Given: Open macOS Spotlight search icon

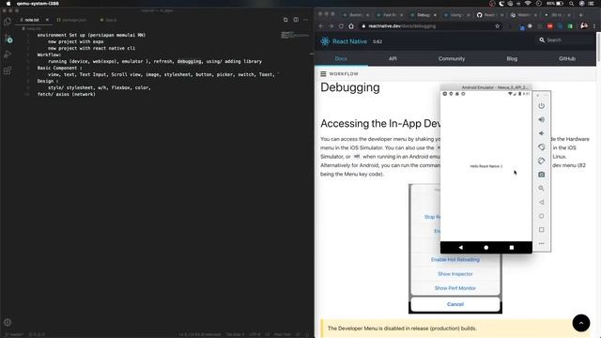Looking at the screenshot, I should (x=571, y=4).
